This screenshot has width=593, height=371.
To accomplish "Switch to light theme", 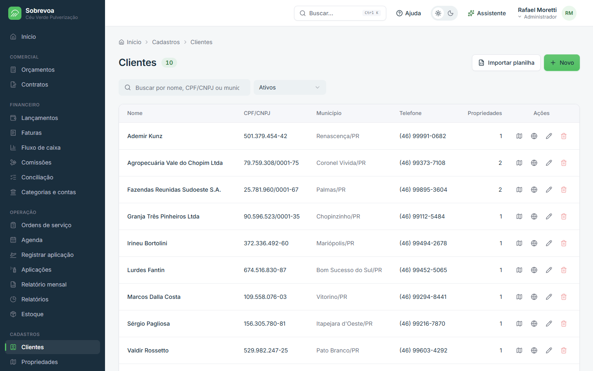I will (x=438, y=13).
